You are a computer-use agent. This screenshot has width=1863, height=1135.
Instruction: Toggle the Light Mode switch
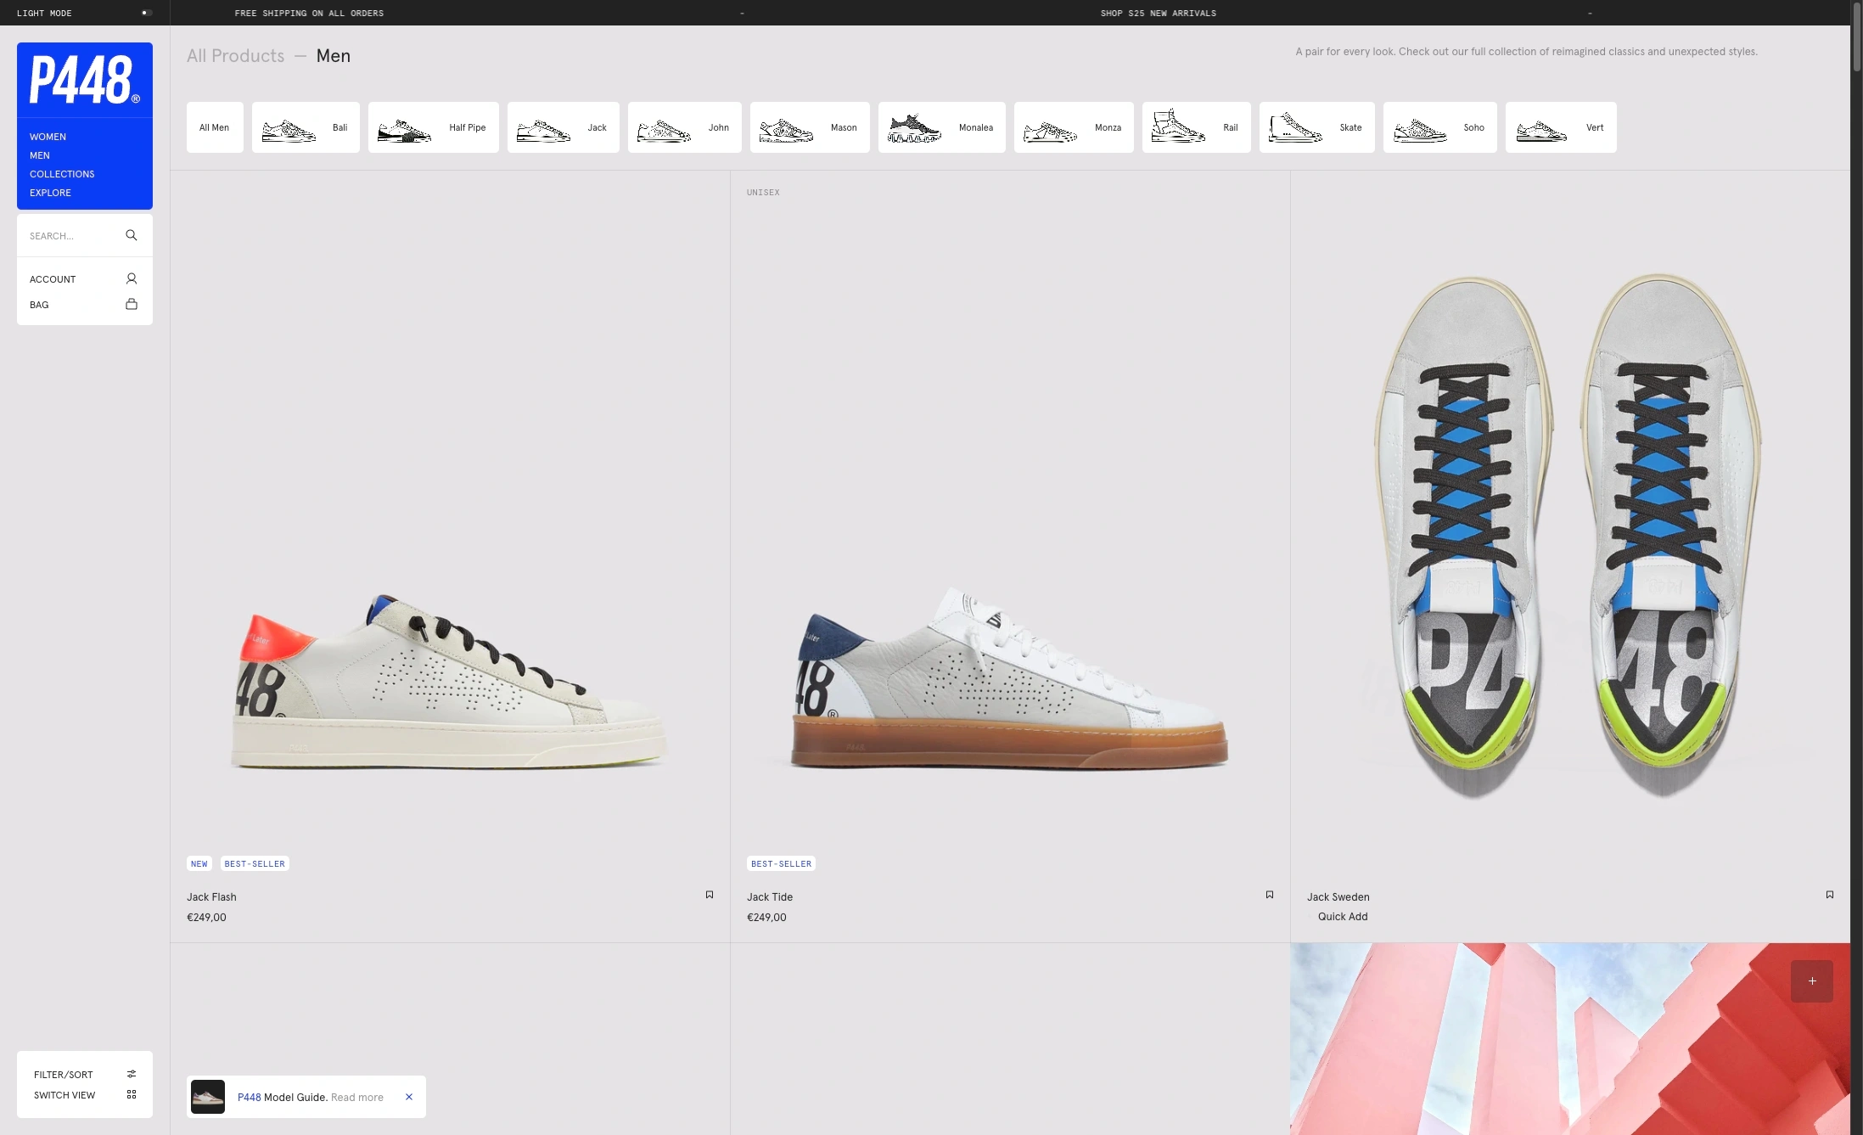click(x=146, y=13)
